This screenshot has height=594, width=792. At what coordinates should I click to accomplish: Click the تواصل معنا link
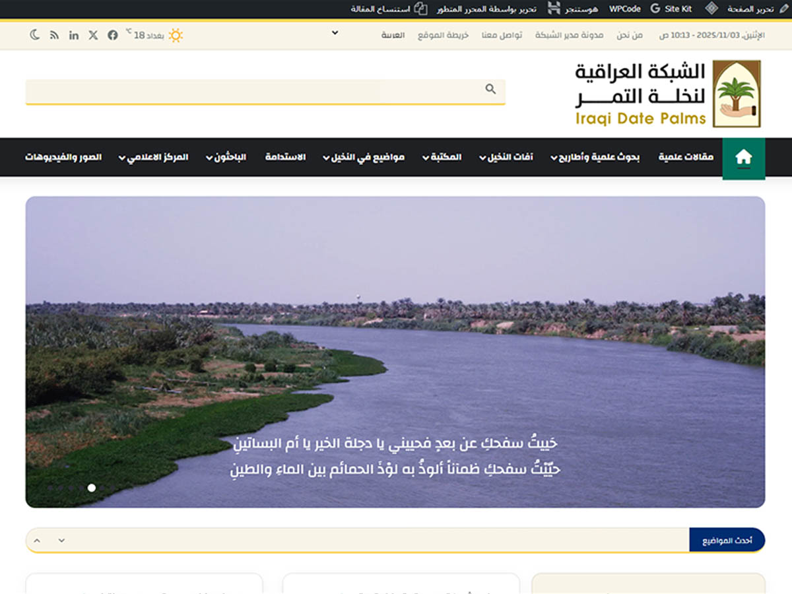[x=502, y=35]
